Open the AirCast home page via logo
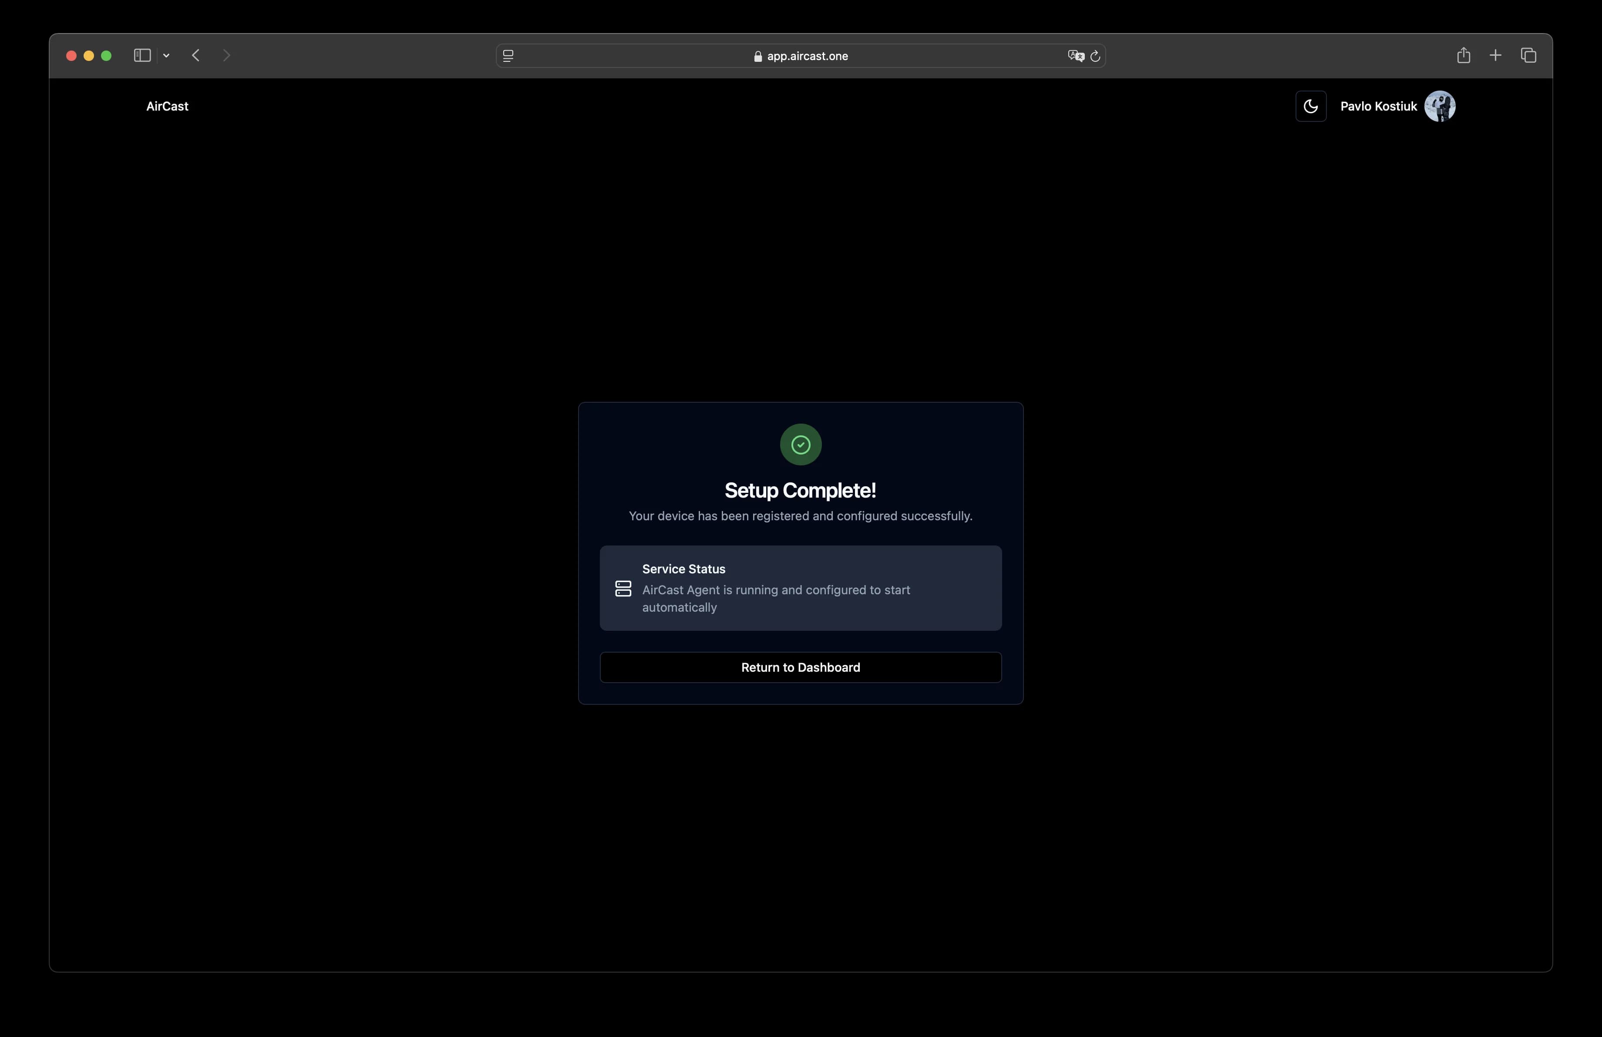The image size is (1602, 1037). click(x=167, y=106)
